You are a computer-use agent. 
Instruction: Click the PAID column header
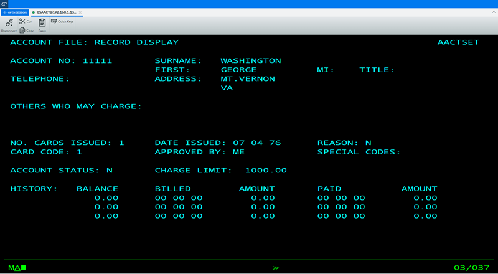(329, 189)
